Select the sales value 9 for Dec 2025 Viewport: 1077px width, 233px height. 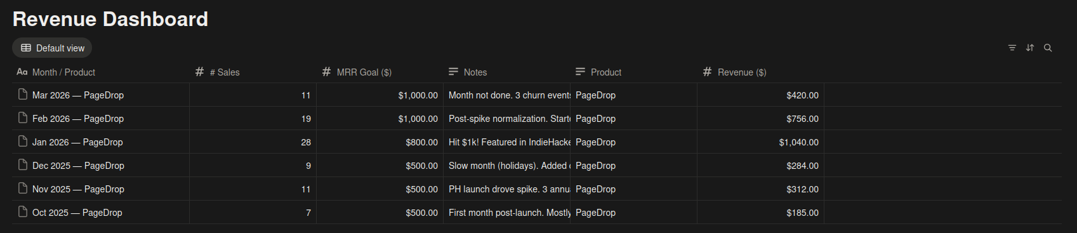[253, 166]
